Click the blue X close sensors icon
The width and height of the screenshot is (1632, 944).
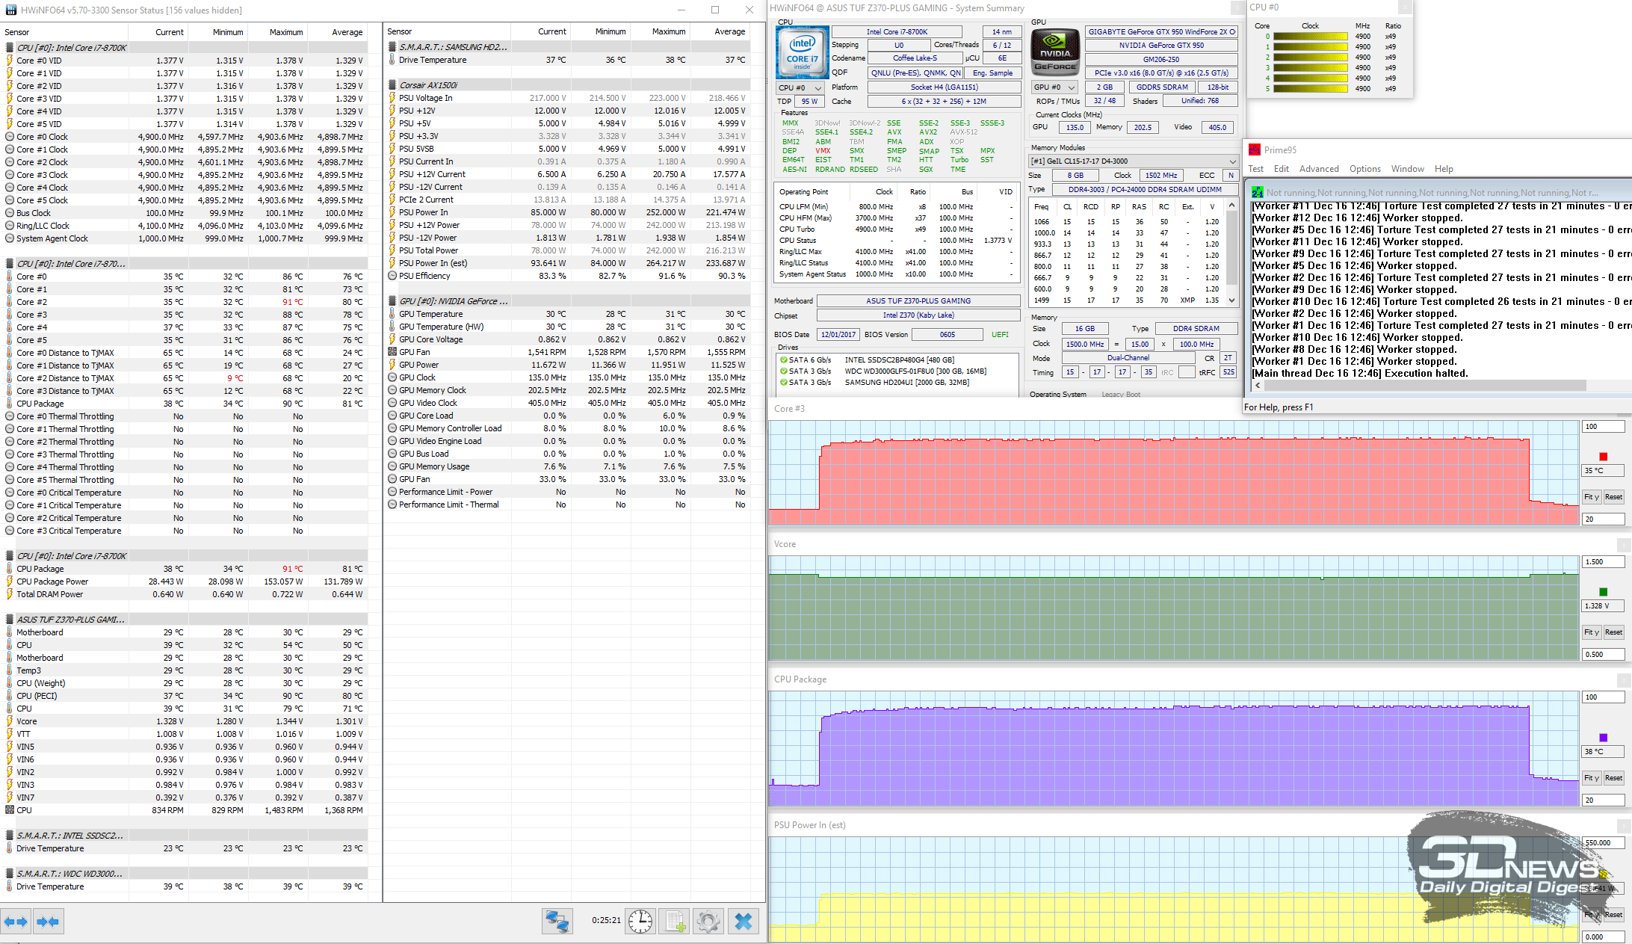click(x=744, y=922)
